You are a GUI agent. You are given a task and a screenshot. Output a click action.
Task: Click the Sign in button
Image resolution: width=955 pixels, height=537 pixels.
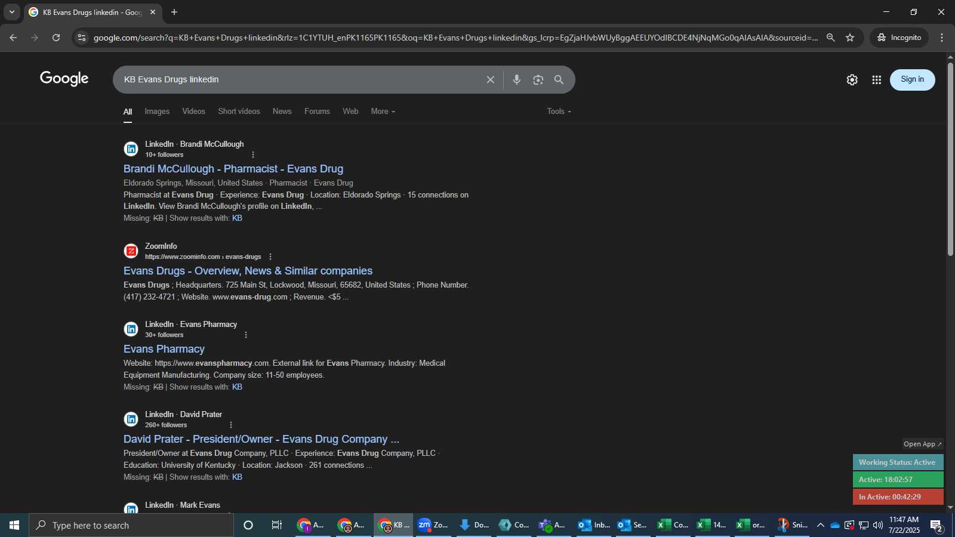[913, 79]
